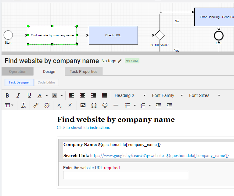
Task: Select the Error Handling - Send Email node
Action: (214, 17)
